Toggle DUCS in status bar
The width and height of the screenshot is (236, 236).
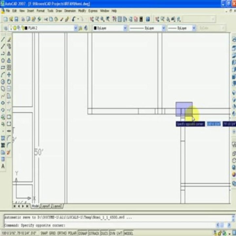tap(104, 233)
